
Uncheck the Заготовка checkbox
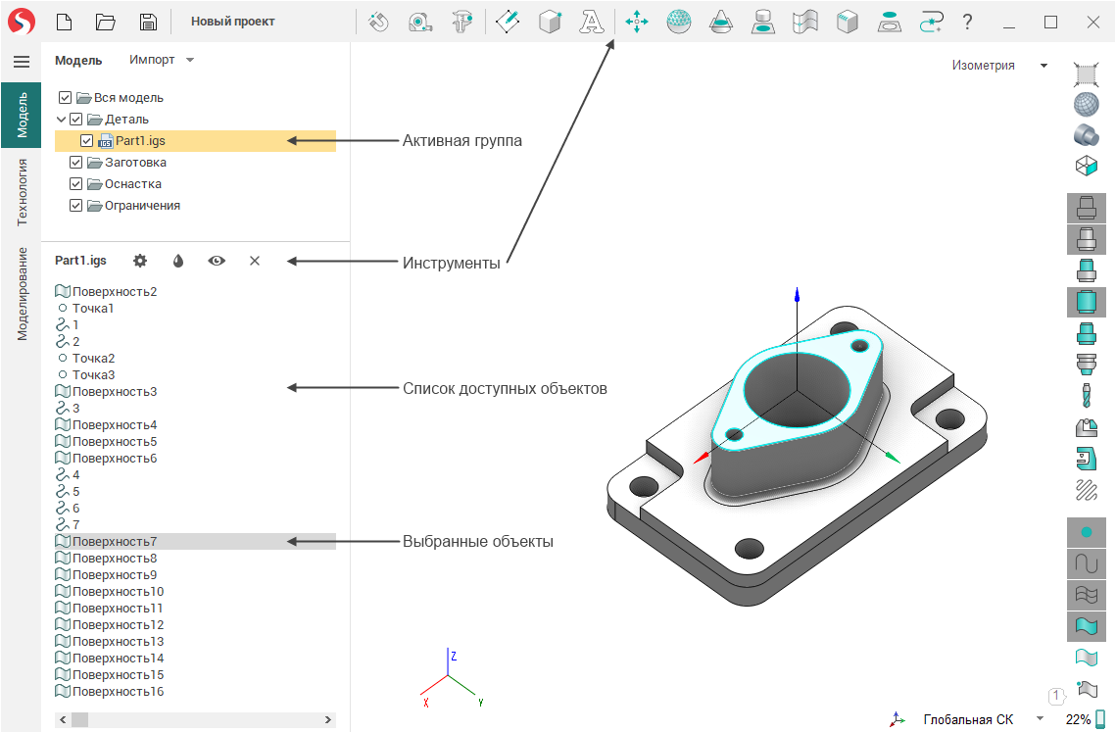[x=76, y=163]
